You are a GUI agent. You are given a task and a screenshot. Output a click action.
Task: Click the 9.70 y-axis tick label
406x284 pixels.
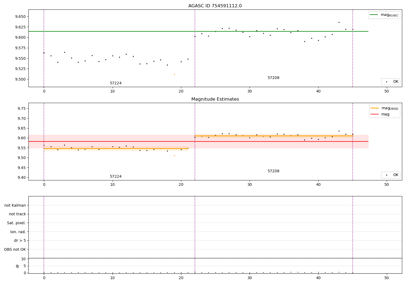[x=22, y=118]
